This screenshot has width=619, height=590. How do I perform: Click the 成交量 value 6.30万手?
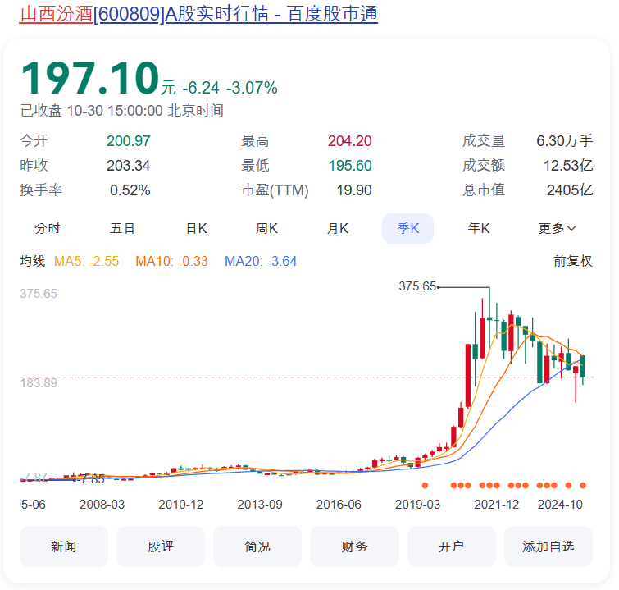pyautogui.click(x=565, y=141)
